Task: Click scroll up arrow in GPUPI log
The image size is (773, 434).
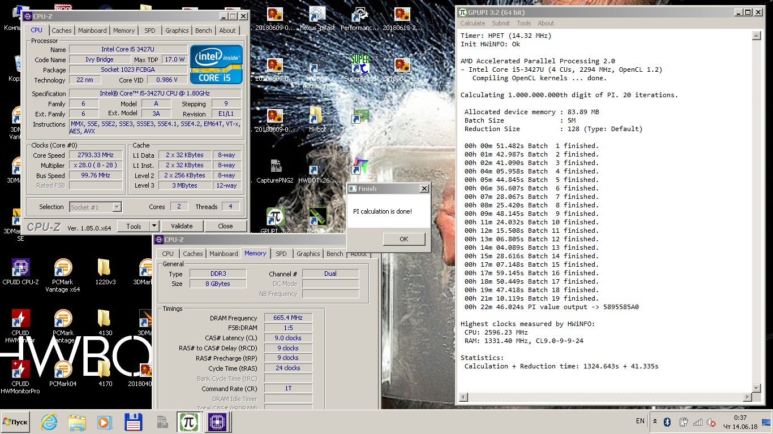Action: 756,36
